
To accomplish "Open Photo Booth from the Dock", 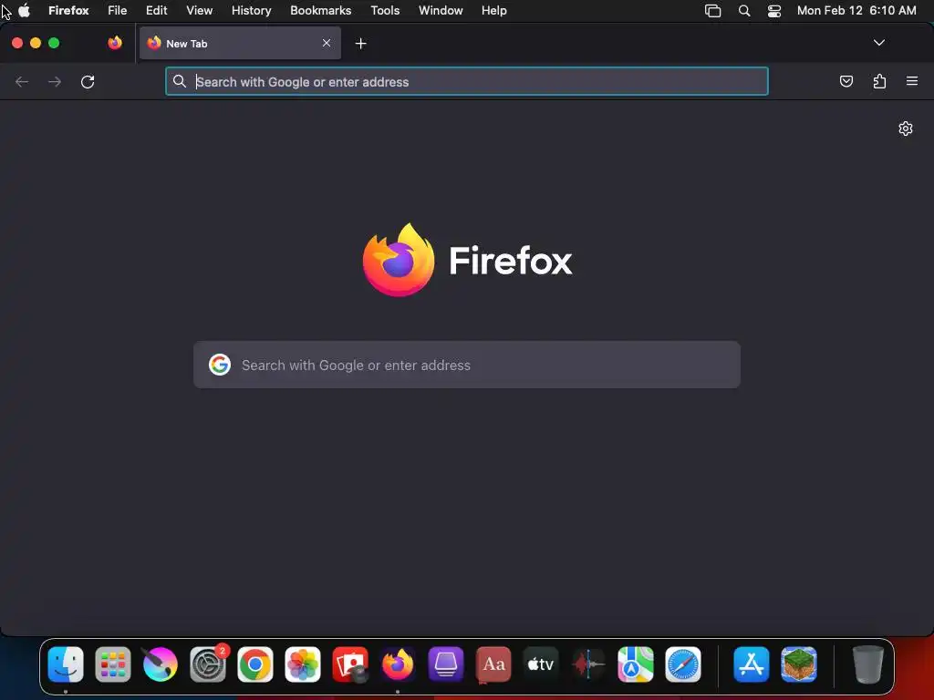I will [350, 664].
